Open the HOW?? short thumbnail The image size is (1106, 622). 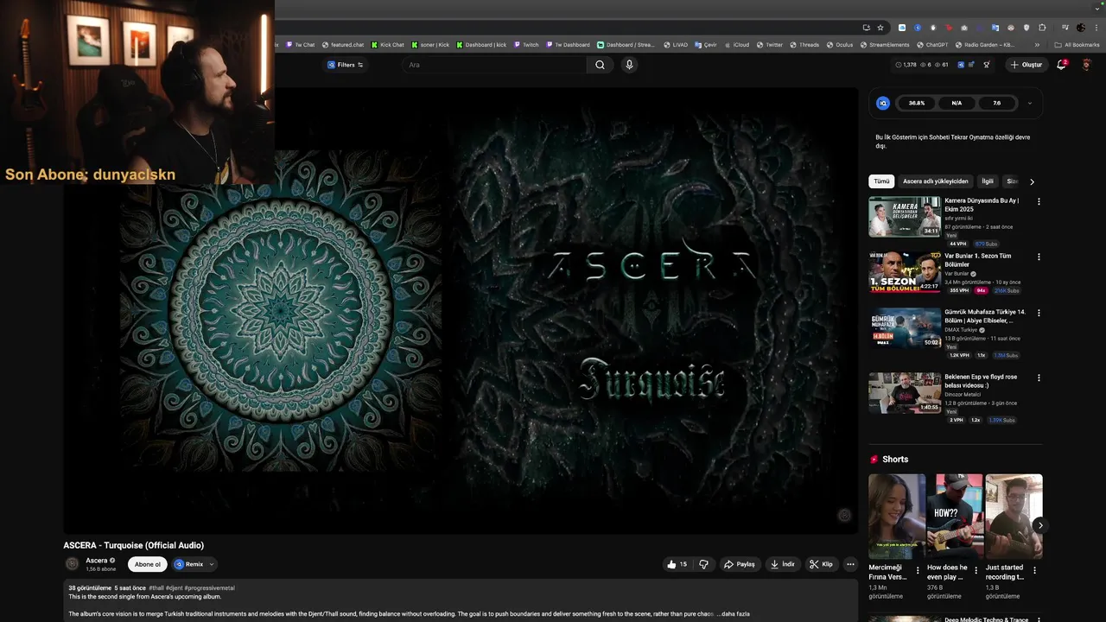tap(955, 516)
